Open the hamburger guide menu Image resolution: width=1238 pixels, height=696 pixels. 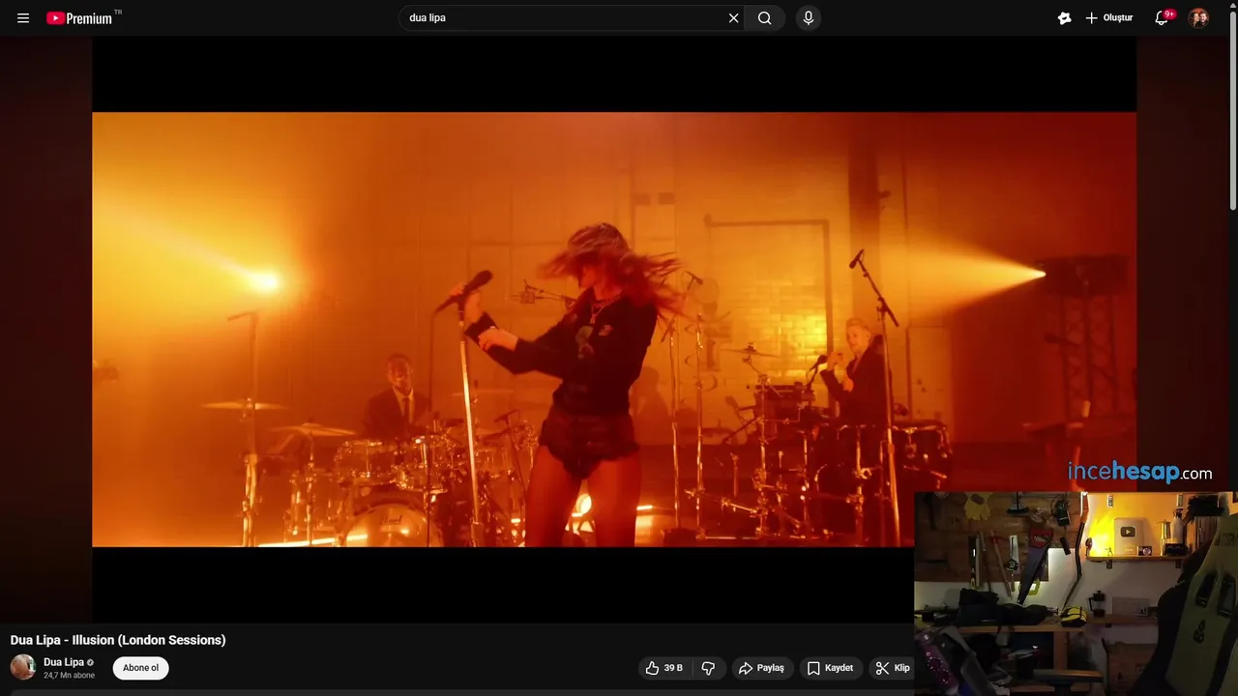[23, 17]
